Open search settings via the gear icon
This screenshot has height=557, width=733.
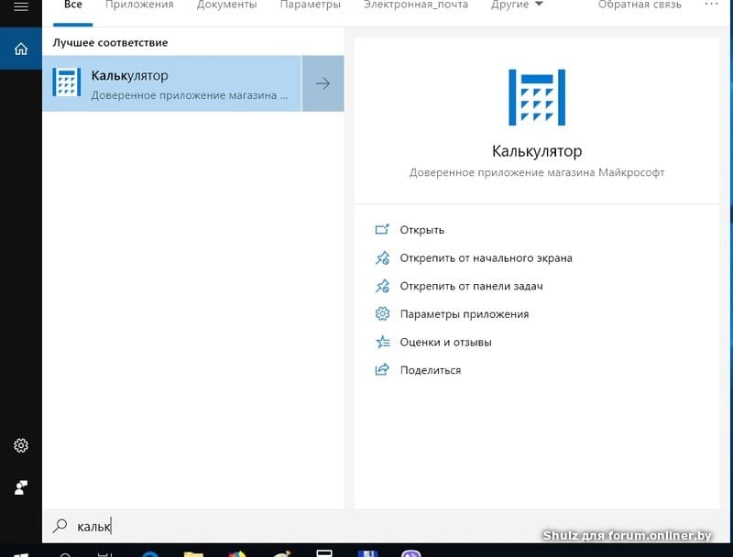(x=20, y=445)
